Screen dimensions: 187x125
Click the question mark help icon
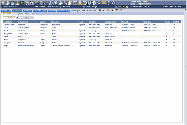[x=109, y=3]
